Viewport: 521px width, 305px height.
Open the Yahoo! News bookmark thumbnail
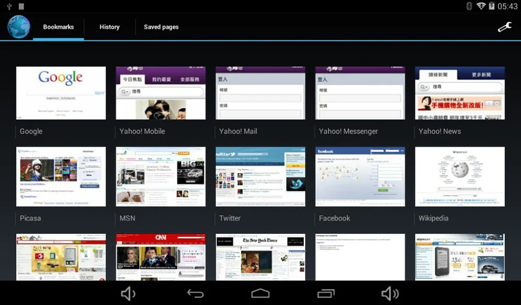(460, 93)
